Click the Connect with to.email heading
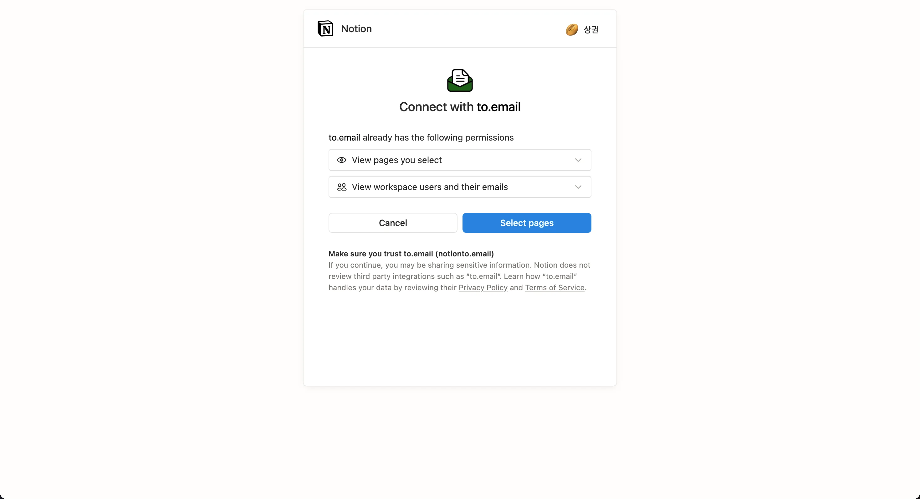 [460, 107]
